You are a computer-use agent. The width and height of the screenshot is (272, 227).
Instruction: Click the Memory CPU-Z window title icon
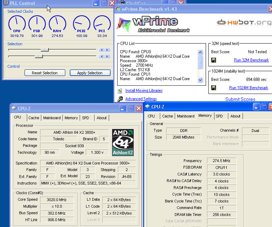148,106
